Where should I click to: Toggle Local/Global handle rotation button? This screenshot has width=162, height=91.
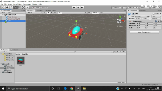tap(44, 8)
